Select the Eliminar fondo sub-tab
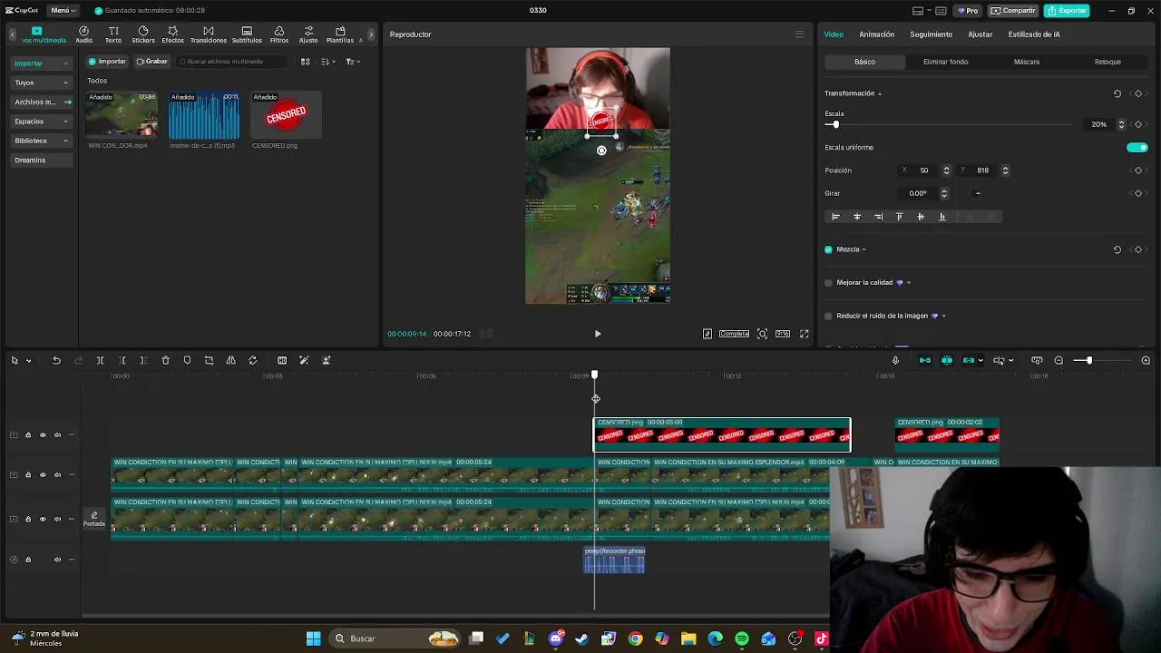The height and width of the screenshot is (653, 1161). [945, 62]
